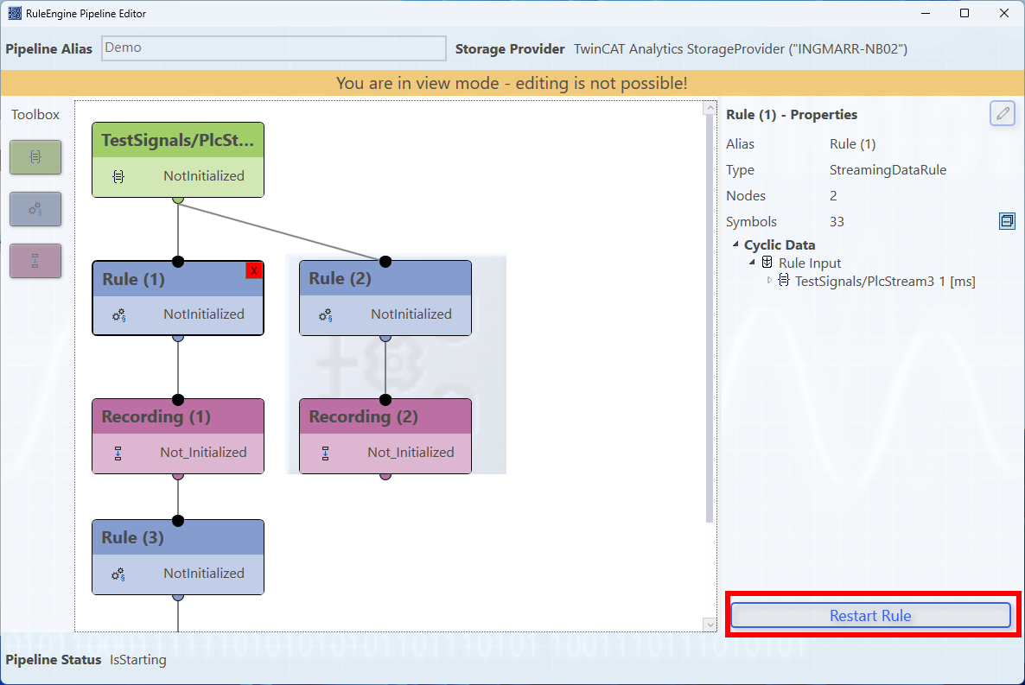Click the red X on Rule (1)
Screen dimensions: 1025x685
click(x=253, y=270)
